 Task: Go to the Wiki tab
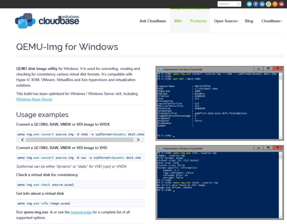pos(178,21)
